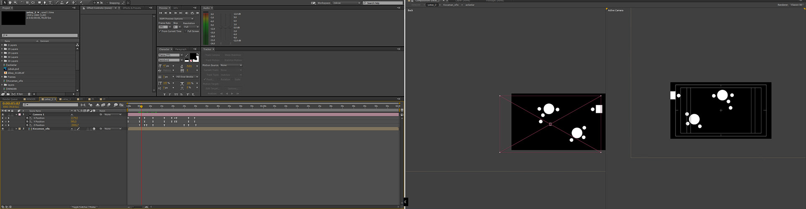Select the Eraser tool
The image size is (806, 209).
[67, 3]
